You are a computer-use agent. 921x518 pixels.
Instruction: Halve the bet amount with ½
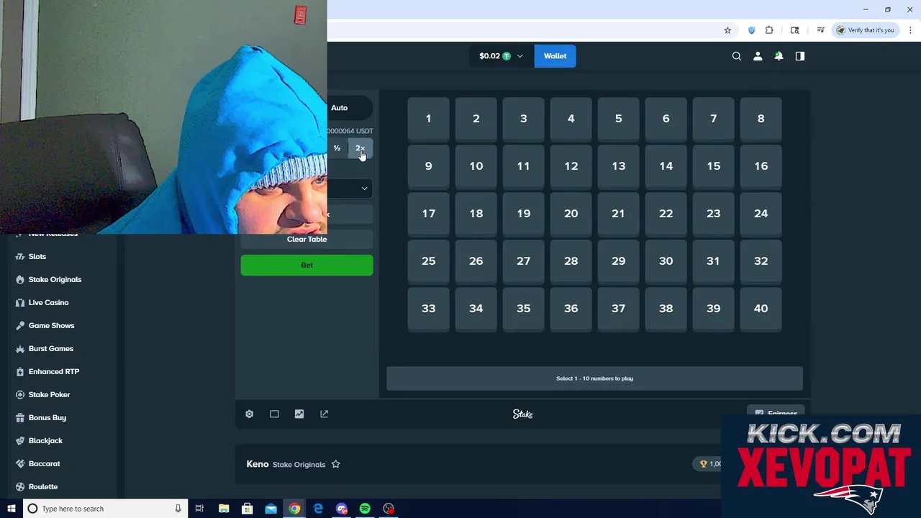pos(337,148)
